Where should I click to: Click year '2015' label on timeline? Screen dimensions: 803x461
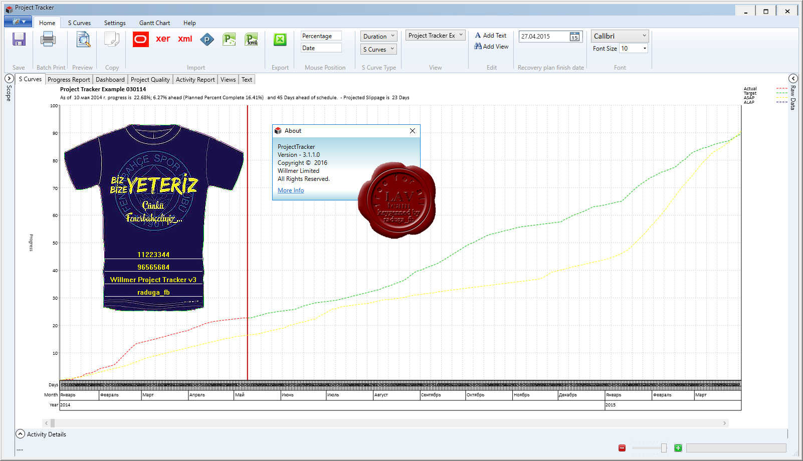(x=611, y=405)
